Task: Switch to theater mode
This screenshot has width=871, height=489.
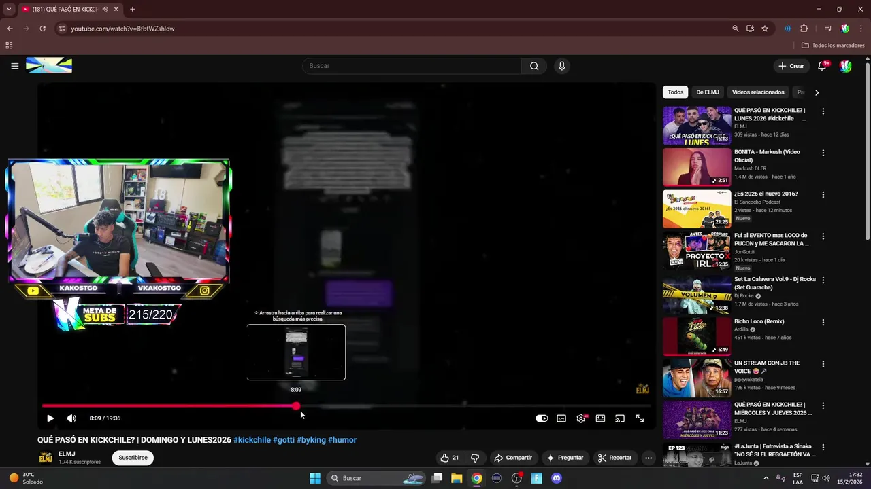Action: coord(600,418)
